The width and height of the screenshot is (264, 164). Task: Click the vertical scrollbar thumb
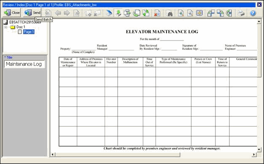click(x=259, y=51)
